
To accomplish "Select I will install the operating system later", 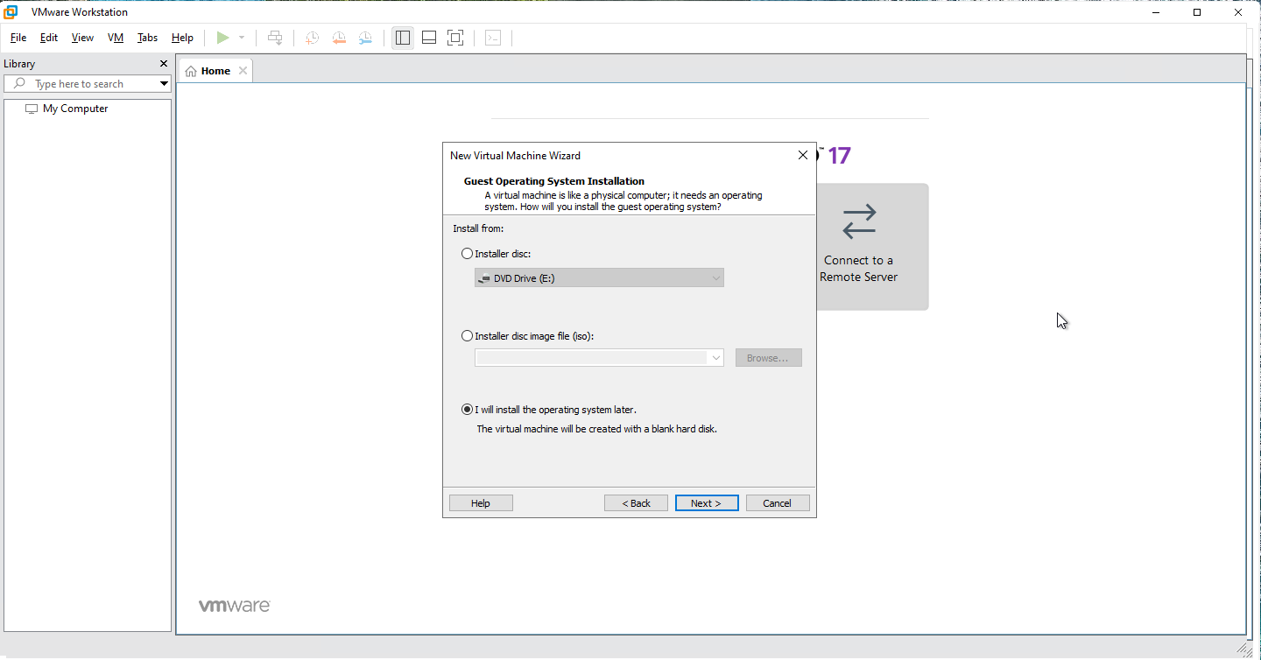I will [467, 410].
